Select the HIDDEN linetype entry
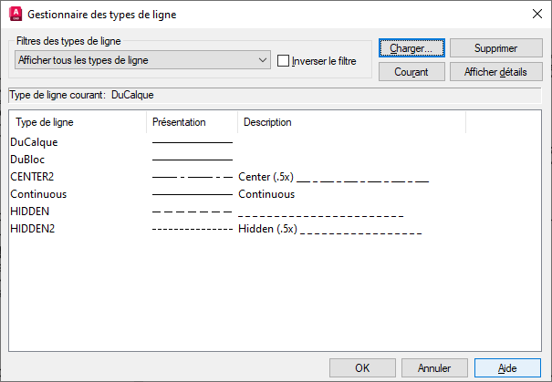552x382 pixels. [30, 212]
